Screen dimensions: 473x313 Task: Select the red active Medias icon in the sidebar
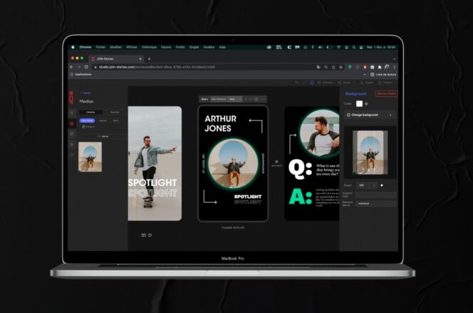pyautogui.click(x=72, y=124)
